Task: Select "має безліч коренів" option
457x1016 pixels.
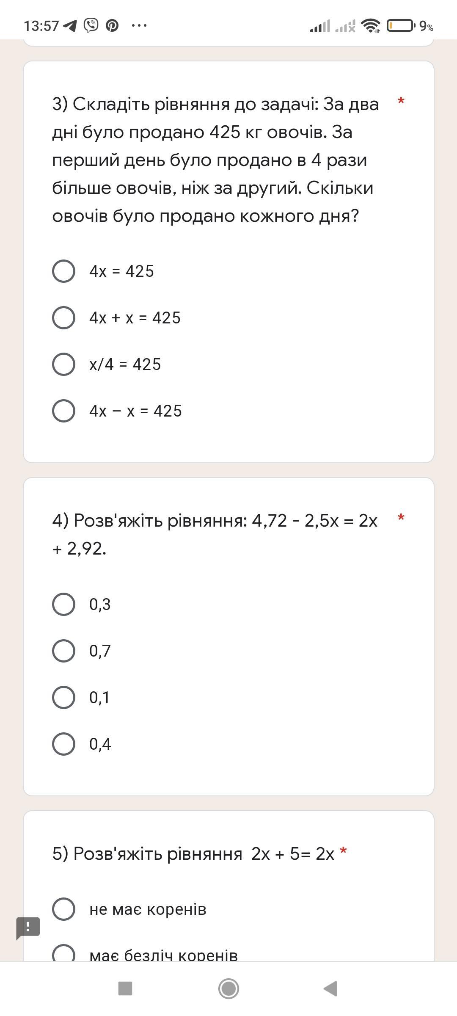Action: (64, 954)
